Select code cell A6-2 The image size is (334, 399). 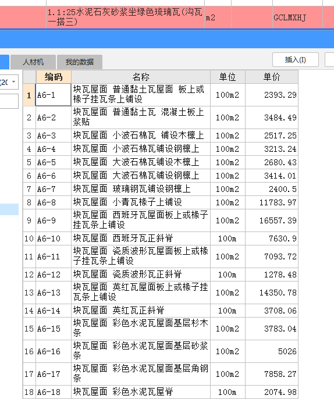53,117
